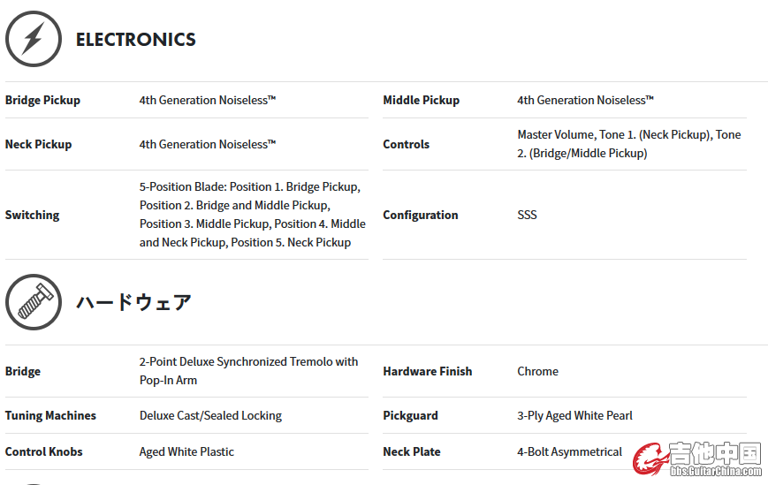
Task: Click the lightning bolt Electronics icon
Action: pos(34,39)
